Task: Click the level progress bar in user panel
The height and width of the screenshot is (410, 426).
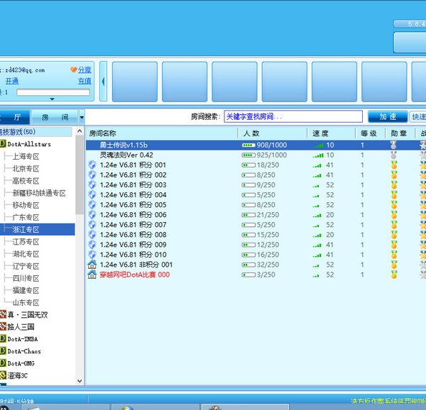Action: coord(53,92)
